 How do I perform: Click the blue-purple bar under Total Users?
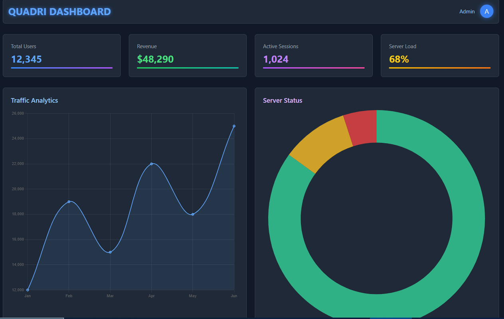[62, 68]
